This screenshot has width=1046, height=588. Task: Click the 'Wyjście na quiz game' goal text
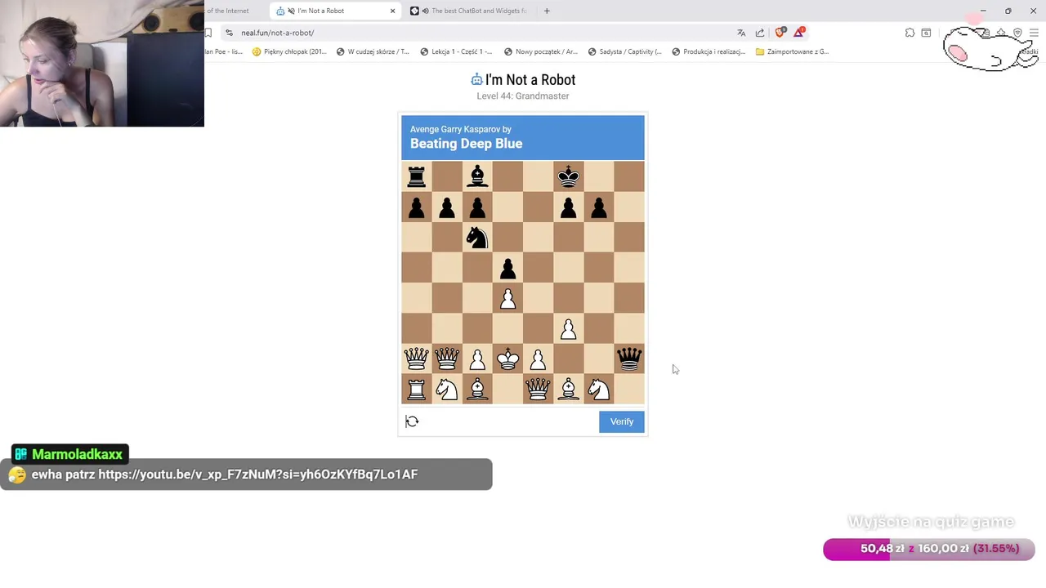point(931,522)
